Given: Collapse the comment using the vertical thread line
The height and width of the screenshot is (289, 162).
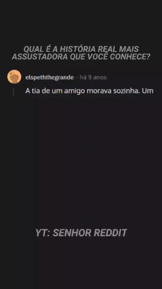Looking at the screenshot, I should coord(13,92).
